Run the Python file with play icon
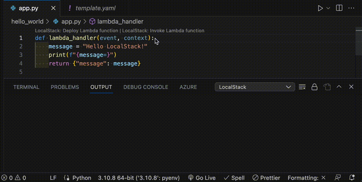This screenshot has width=362, height=182. 320,8
